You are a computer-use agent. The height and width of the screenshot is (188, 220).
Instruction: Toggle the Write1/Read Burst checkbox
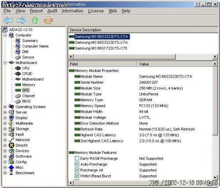(x=77, y=176)
